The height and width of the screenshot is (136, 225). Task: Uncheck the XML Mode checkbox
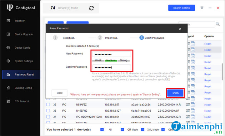pyautogui.click(x=142, y=130)
